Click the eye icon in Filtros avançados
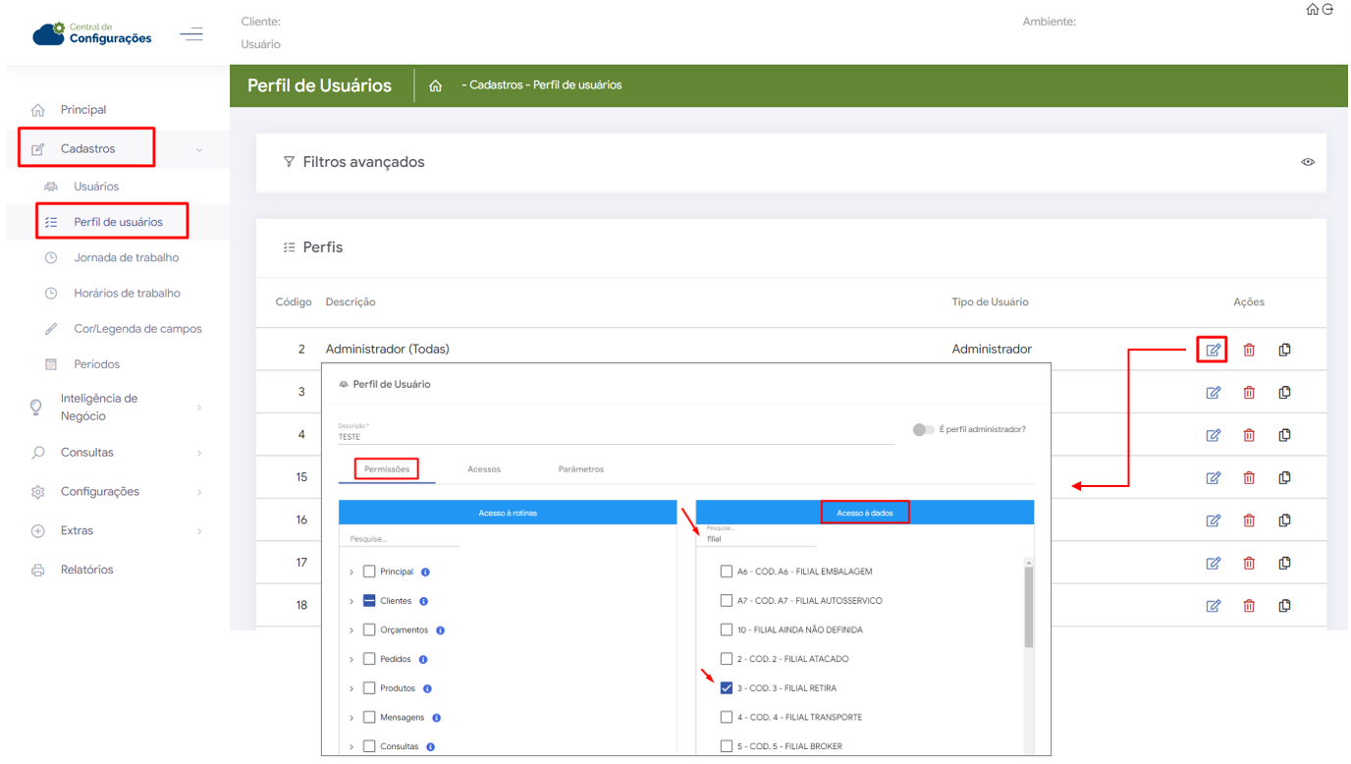The height and width of the screenshot is (764, 1351). [x=1308, y=162]
